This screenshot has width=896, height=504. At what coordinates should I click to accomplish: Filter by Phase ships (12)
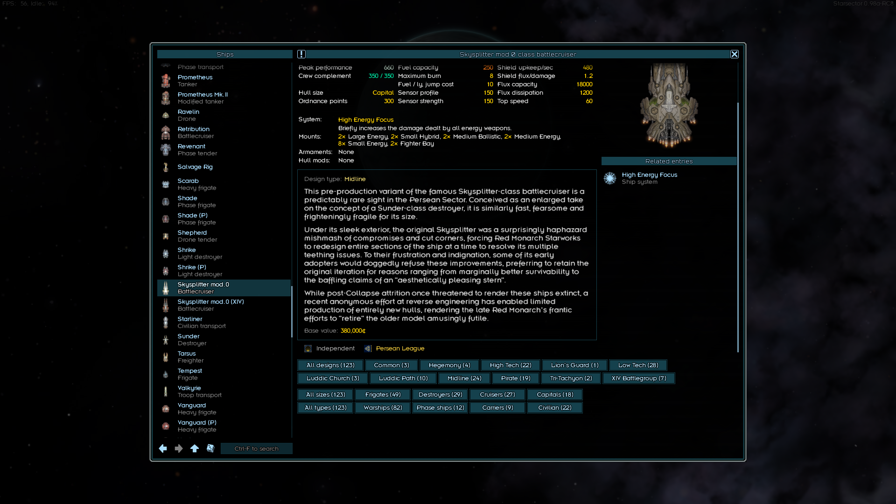click(440, 407)
